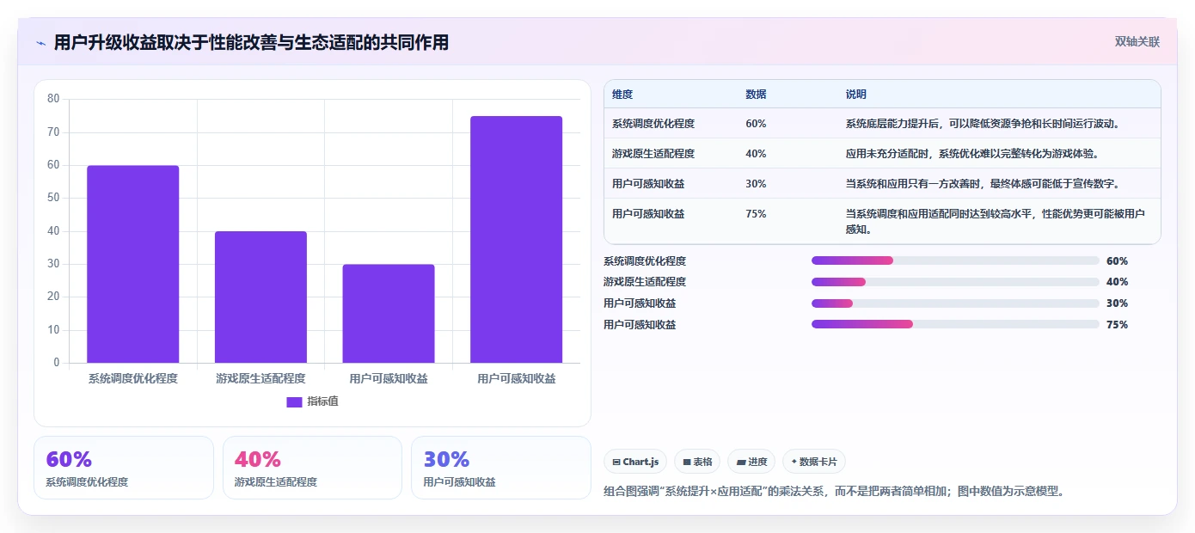Viewport: 1195px width, 533px height.
Task: Click the 20 label on the chart's y-axis
Action: (53, 297)
